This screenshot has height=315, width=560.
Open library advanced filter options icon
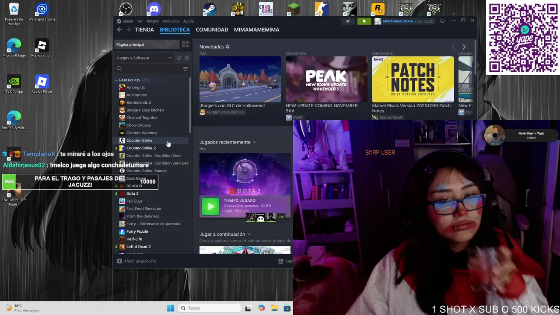(x=185, y=69)
